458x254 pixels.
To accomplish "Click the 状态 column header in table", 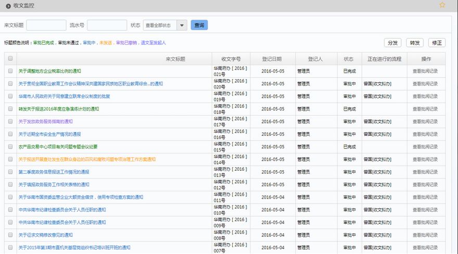I will coord(348,59).
